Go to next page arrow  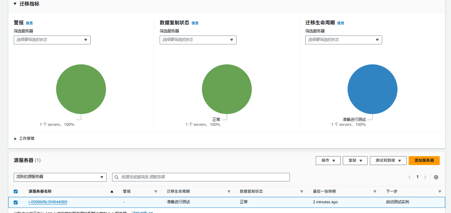425,177
